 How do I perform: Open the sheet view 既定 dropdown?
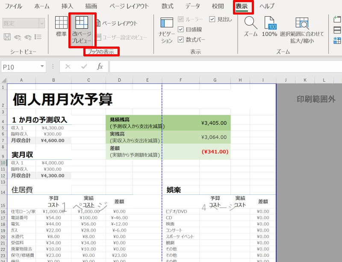[x=41, y=23]
